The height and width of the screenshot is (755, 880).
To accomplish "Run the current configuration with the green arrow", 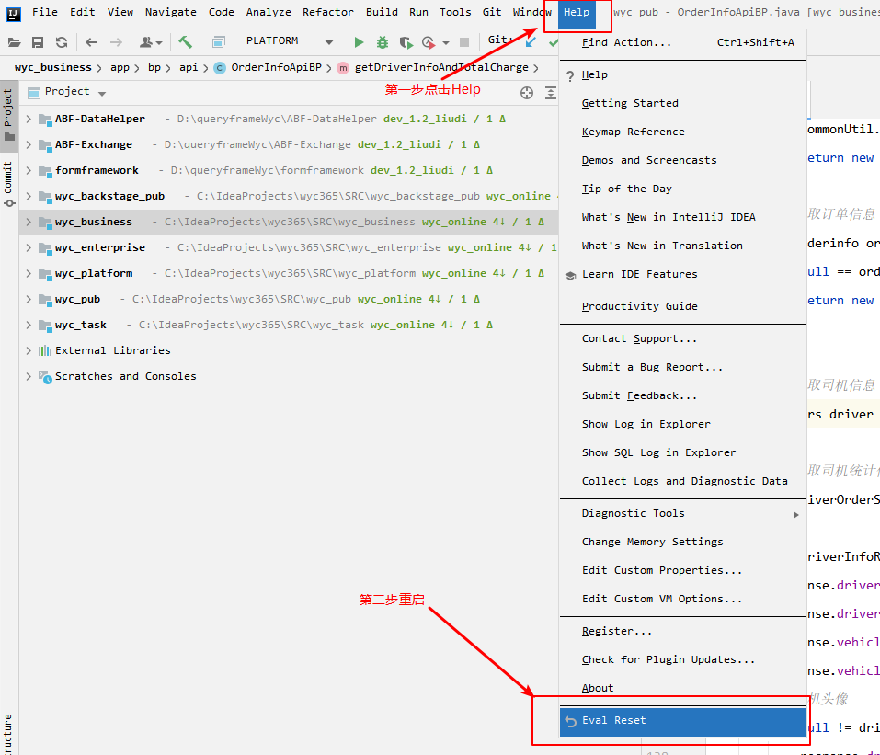I will [359, 41].
